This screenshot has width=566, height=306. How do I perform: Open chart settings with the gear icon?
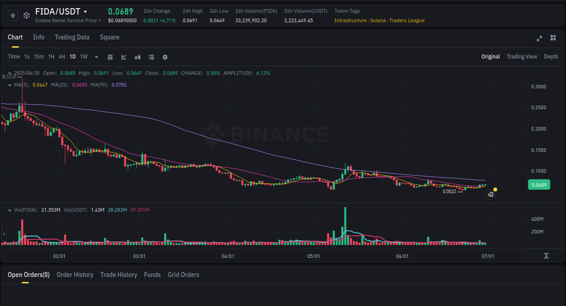tap(164, 57)
